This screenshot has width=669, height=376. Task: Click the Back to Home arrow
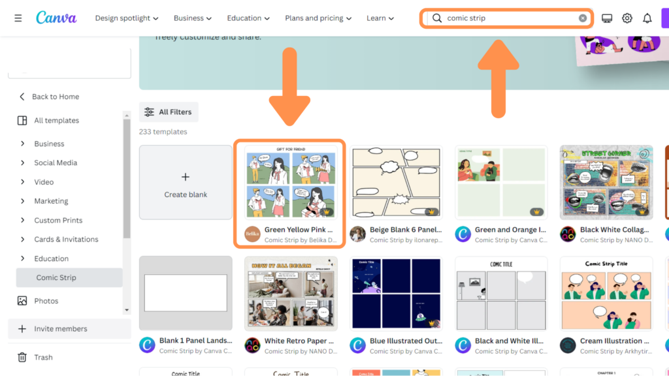(x=22, y=97)
